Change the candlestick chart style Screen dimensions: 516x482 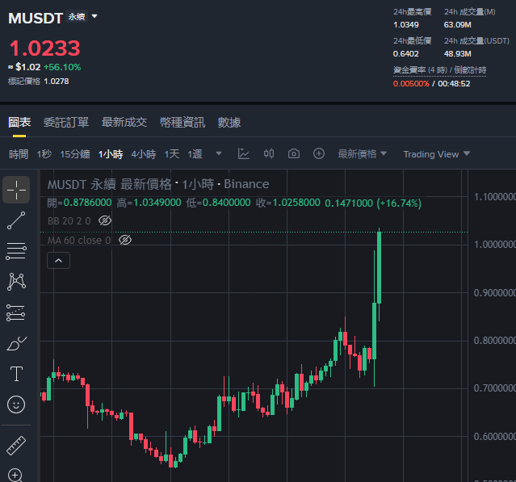coord(269,153)
